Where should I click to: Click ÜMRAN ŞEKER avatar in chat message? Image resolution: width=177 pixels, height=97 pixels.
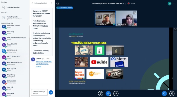(x=33, y=59)
